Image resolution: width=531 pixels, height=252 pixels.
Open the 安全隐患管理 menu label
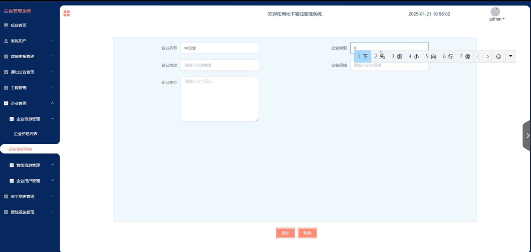(23, 197)
